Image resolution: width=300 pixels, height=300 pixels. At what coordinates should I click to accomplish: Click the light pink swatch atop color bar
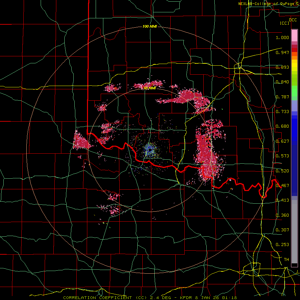point(294,36)
